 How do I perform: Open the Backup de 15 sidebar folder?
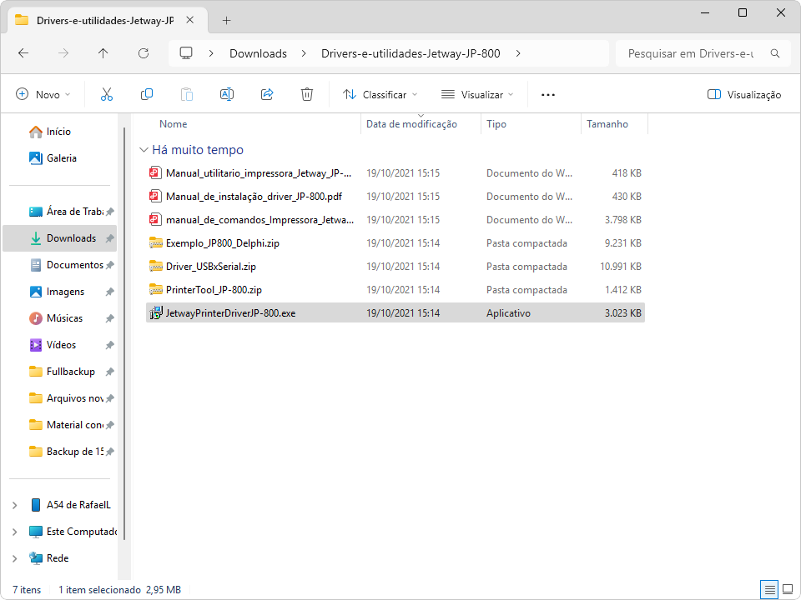click(x=67, y=452)
